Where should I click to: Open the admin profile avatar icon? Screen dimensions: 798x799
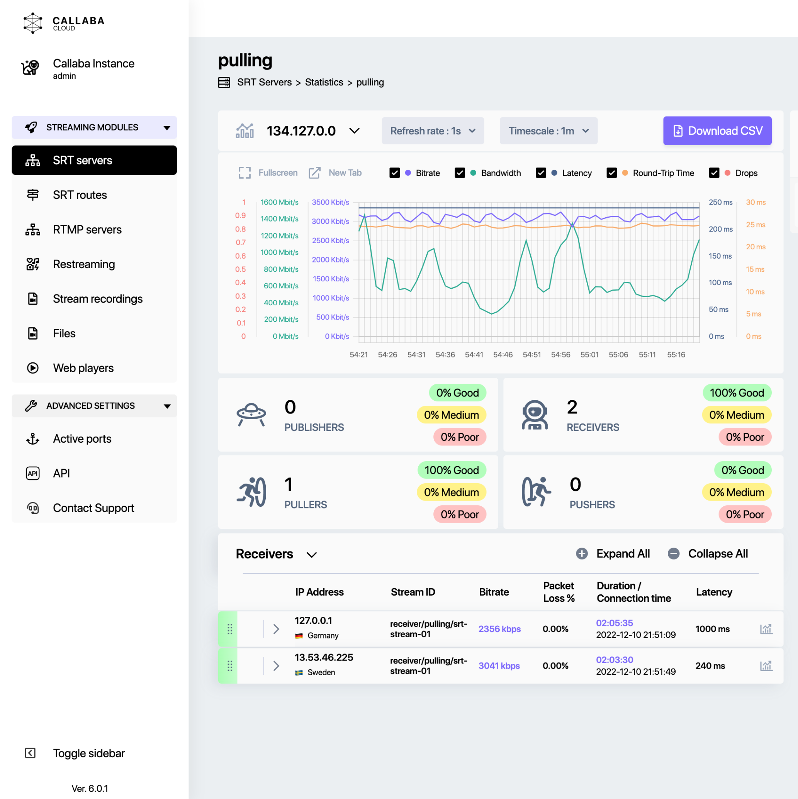click(x=30, y=67)
